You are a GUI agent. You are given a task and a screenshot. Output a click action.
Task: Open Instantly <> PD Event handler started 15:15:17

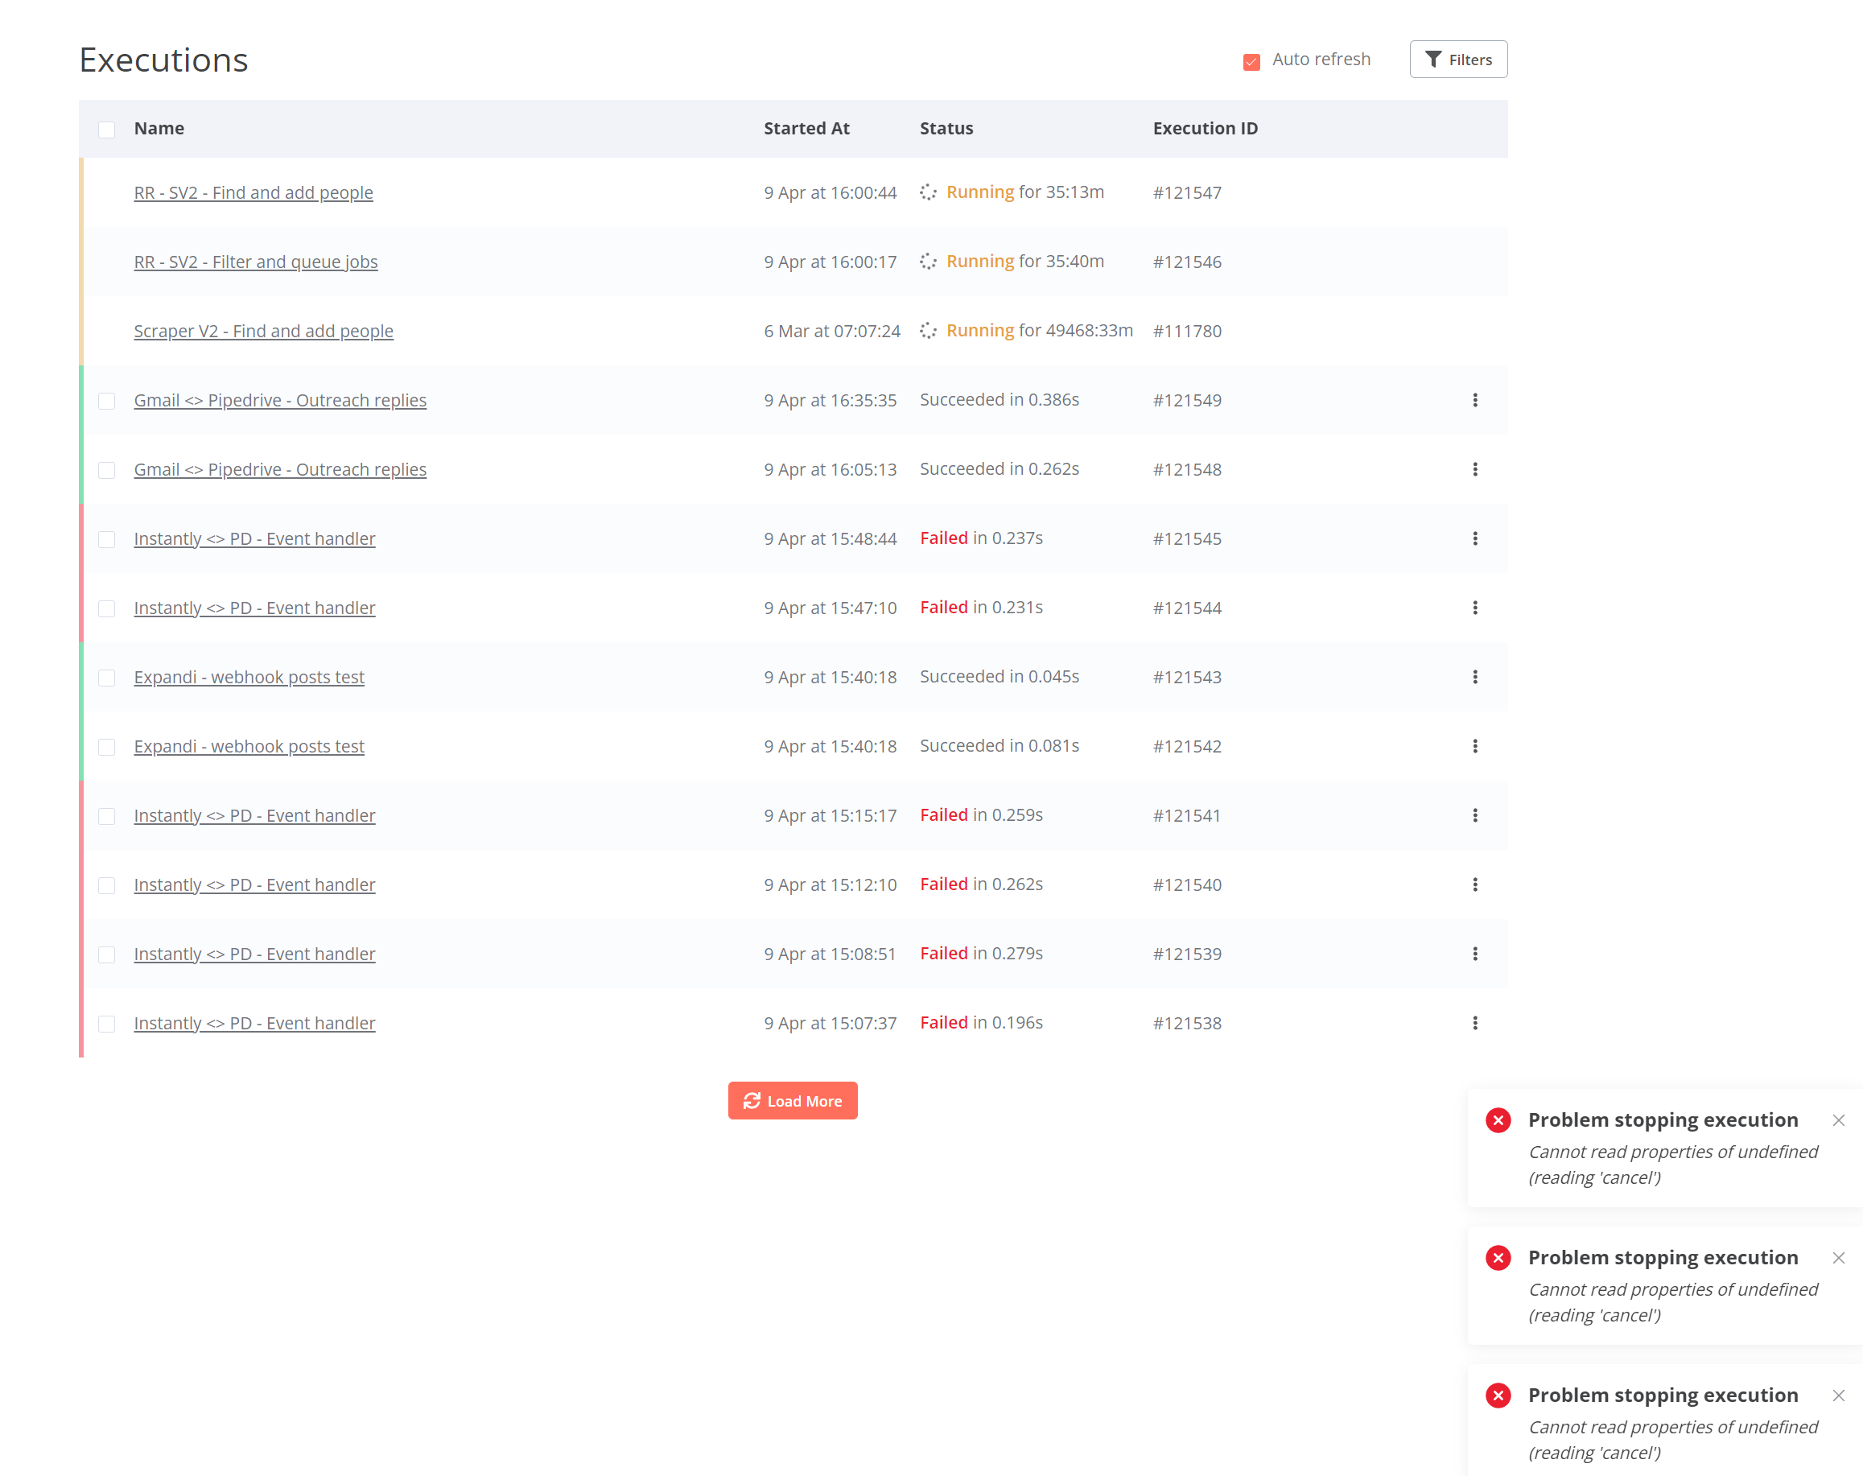254,815
